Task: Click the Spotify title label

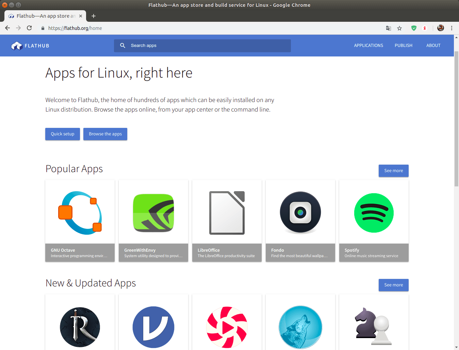Action: pos(352,250)
